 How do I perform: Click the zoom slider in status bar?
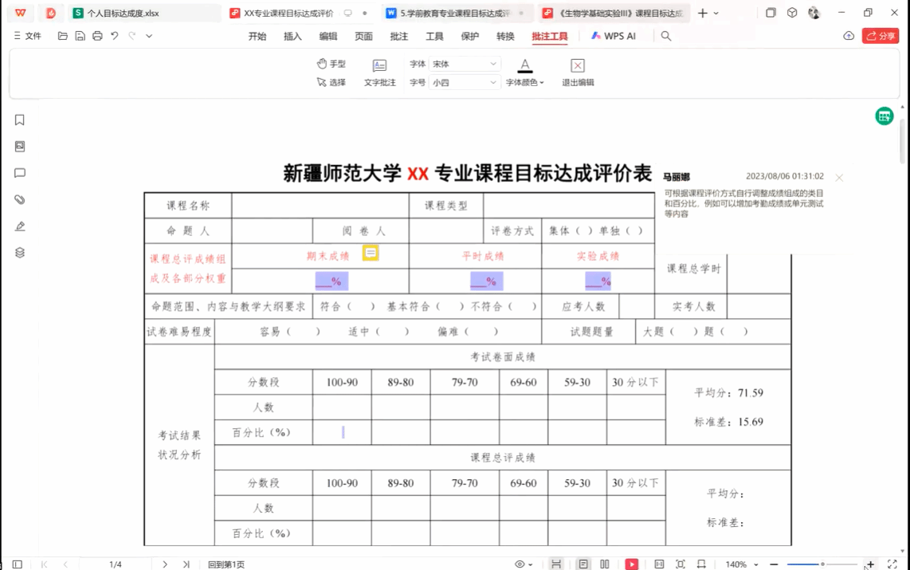pos(822,564)
